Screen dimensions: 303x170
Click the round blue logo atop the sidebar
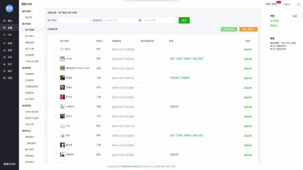(x=9, y=9)
